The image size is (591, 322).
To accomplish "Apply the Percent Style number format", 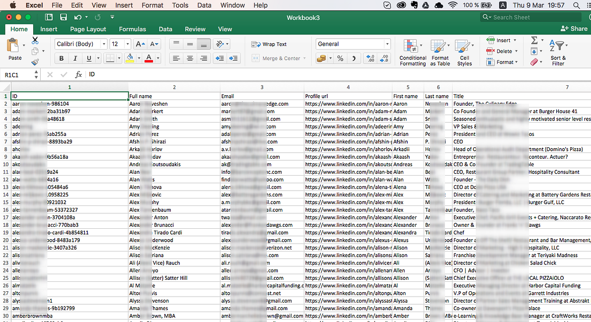I will coord(340,58).
